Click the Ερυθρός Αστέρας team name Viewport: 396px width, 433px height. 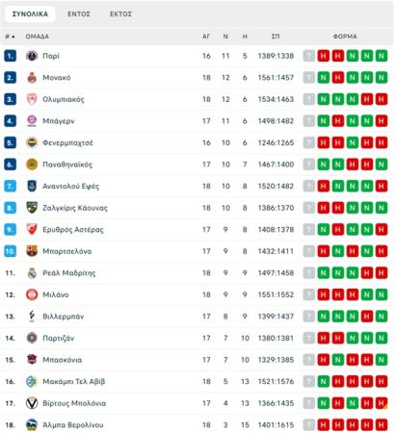[73, 230]
